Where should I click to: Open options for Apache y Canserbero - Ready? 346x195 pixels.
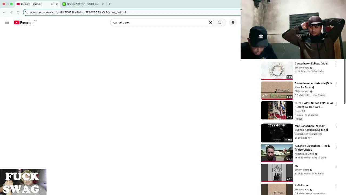click(337, 146)
